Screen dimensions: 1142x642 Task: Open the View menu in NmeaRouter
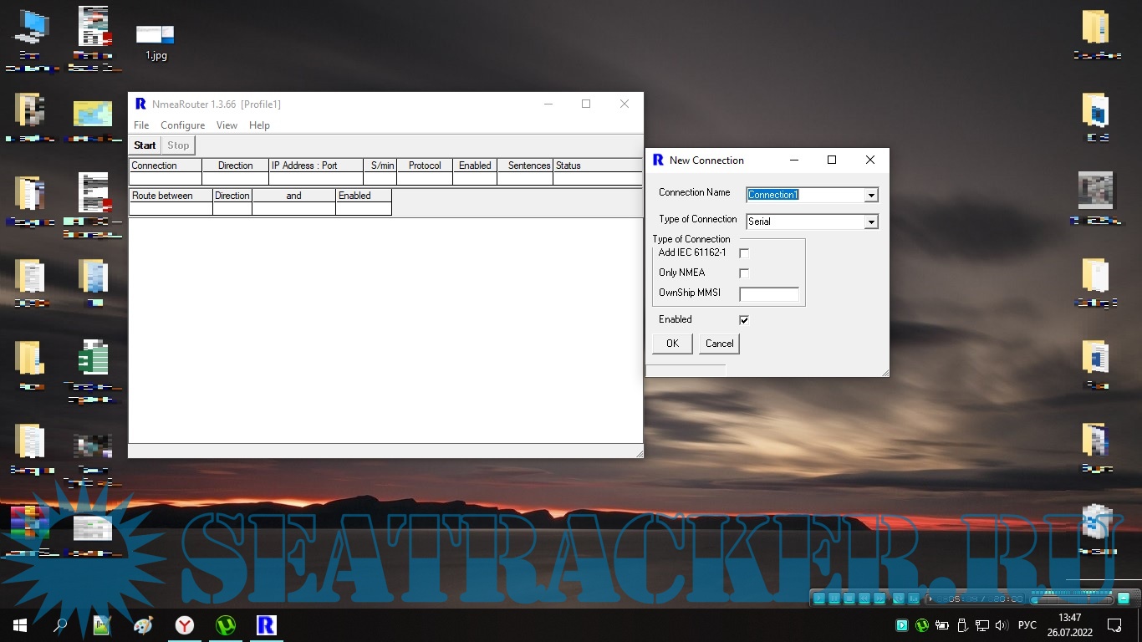pyautogui.click(x=227, y=125)
